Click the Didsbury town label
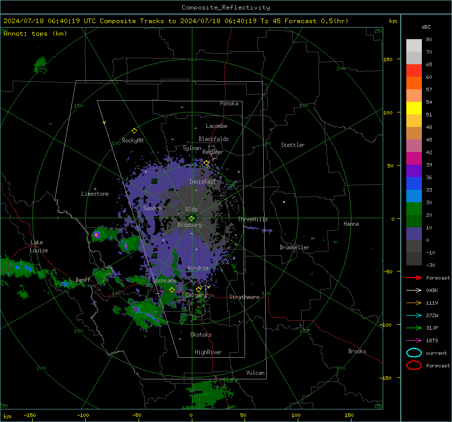The width and height of the screenshot is (452, 422). click(190, 225)
